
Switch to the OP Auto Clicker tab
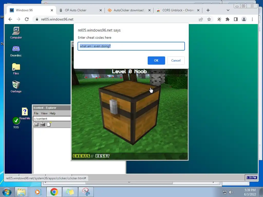tap(80, 10)
